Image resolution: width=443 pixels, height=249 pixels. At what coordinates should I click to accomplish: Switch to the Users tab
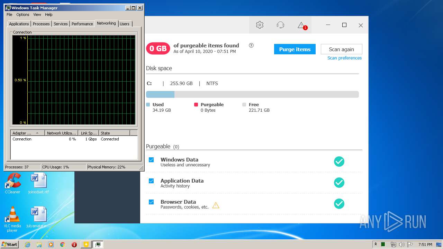pos(125,24)
